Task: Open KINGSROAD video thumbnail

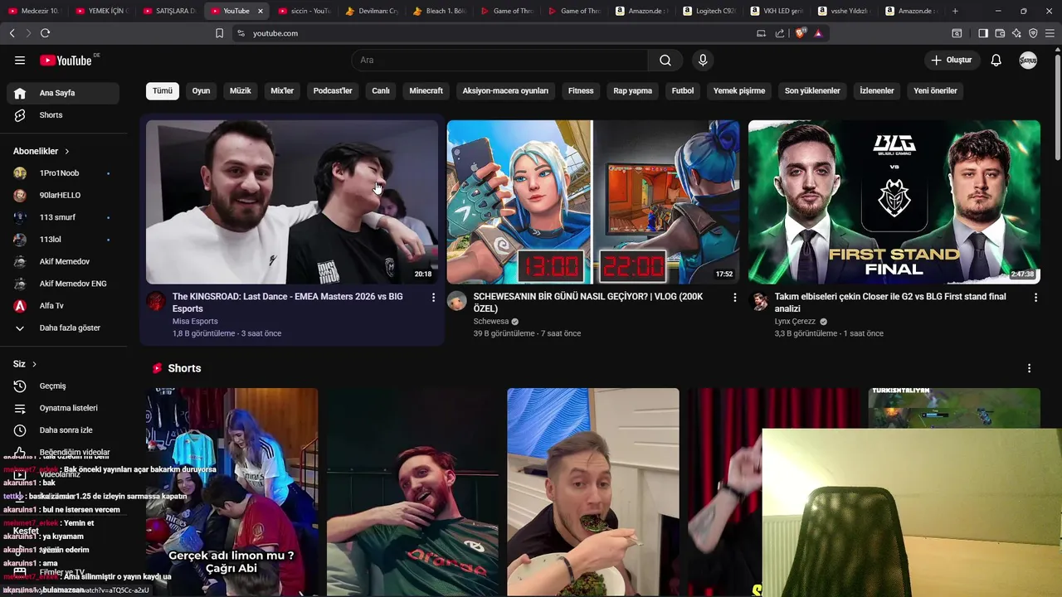Action: (x=292, y=202)
